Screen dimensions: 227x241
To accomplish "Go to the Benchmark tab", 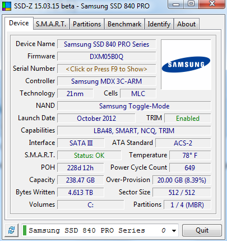I will (x=124, y=24).
